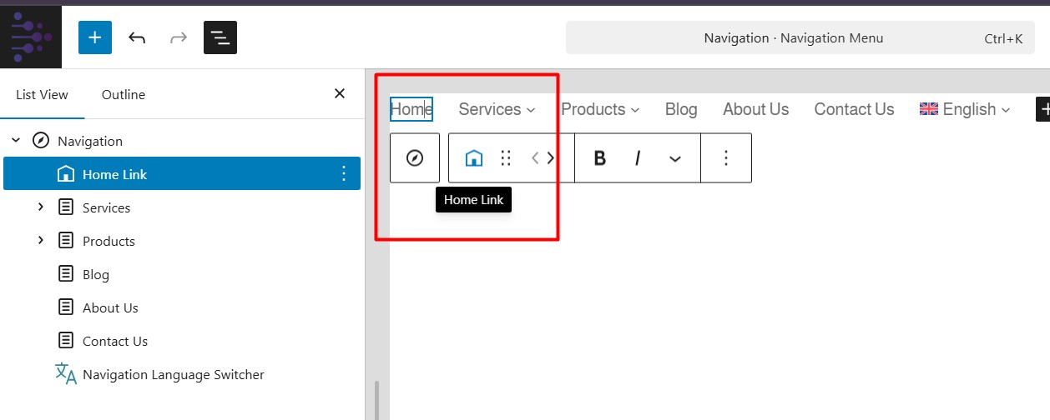The width and height of the screenshot is (1050, 420).
Task: Switch to the List View tab
Action: (43, 95)
